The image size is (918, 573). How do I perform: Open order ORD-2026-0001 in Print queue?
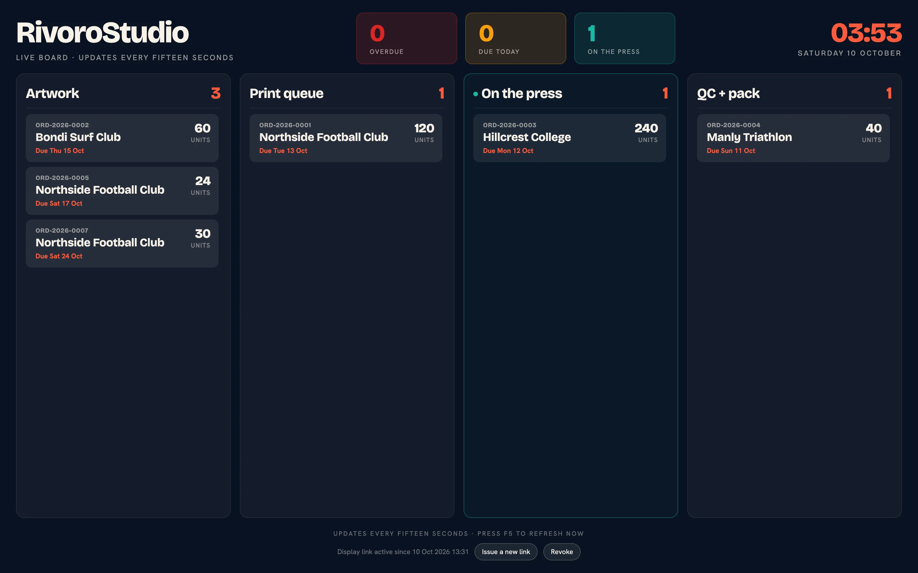pos(346,138)
